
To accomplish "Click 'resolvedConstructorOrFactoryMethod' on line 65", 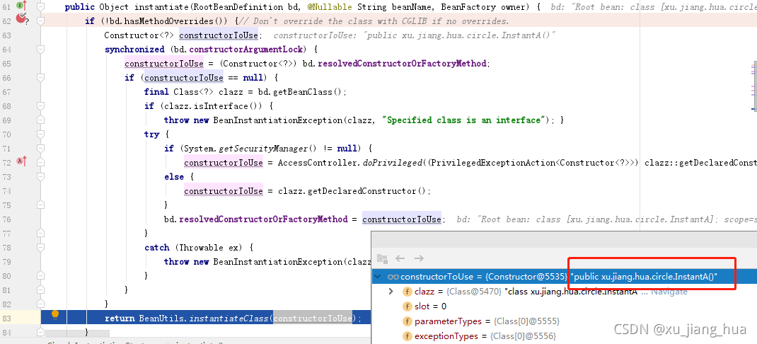I will pos(402,64).
